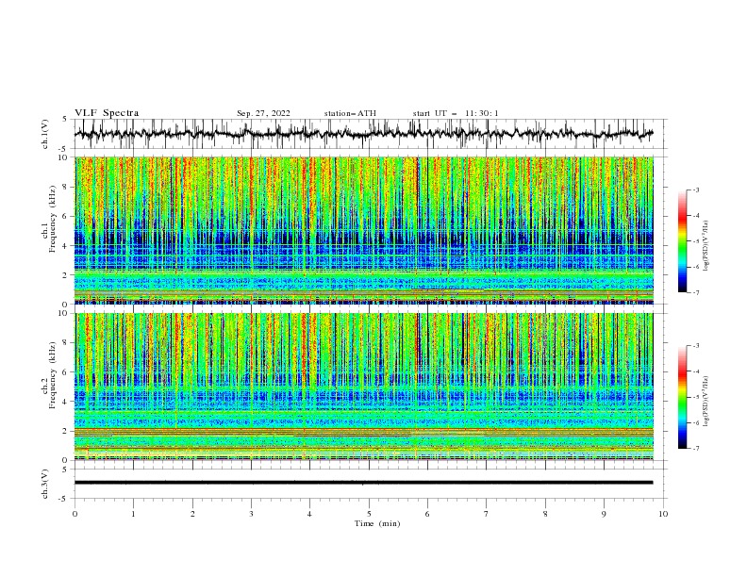Click the "VLF Spectra" plot title
The height and width of the screenshot is (577, 747).
107,113
